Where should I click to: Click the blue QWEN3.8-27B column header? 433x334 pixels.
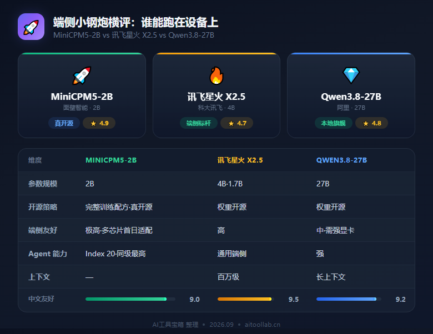pyautogui.click(x=341, y=160)
